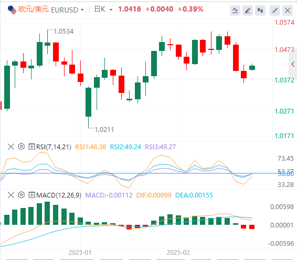Screen dimensions: 297x260
Task: Expand the collapsed right side panel chevron
Action: click(x=293, y=64)
